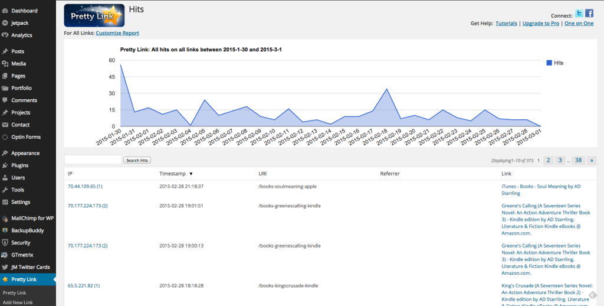Open Jetpack from the sidebar icon
Image resolution: width=604 pixels, height=306 pixels.
click(5, 23)
